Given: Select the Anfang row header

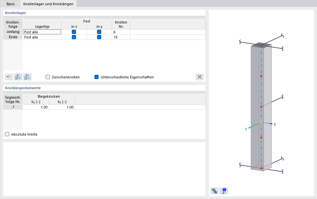Looking at the screenshot, I should tap(13, 32).
